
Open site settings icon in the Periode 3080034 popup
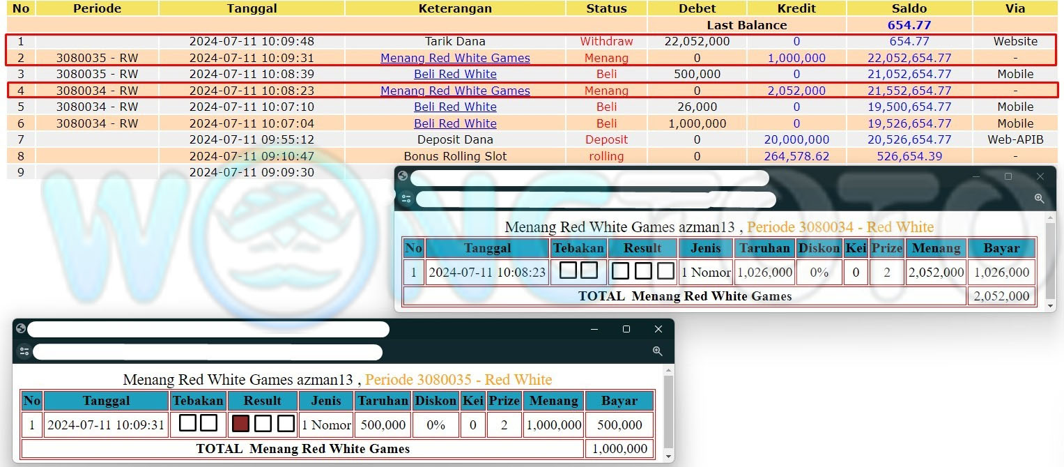pos(406,199)
